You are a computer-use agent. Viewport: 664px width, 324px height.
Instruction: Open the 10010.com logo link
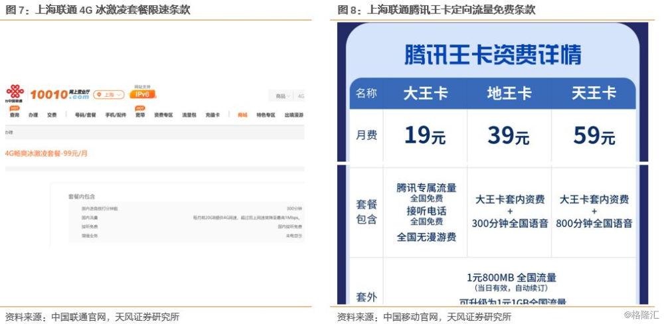pyautogui.click(x=60, y=94)
